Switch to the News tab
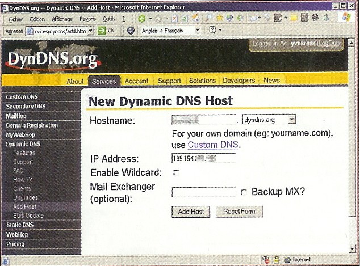This screenshot has width=360, height=266. tap(271, 81)
